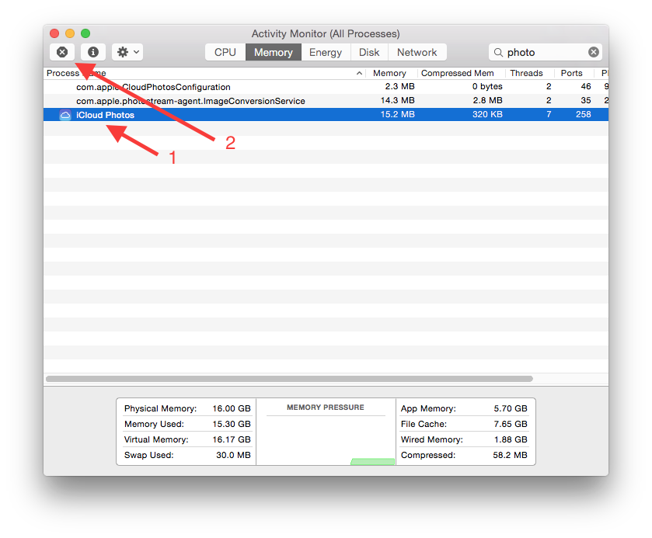Click the 0 bytes compressed memory cell

point(487,86)
